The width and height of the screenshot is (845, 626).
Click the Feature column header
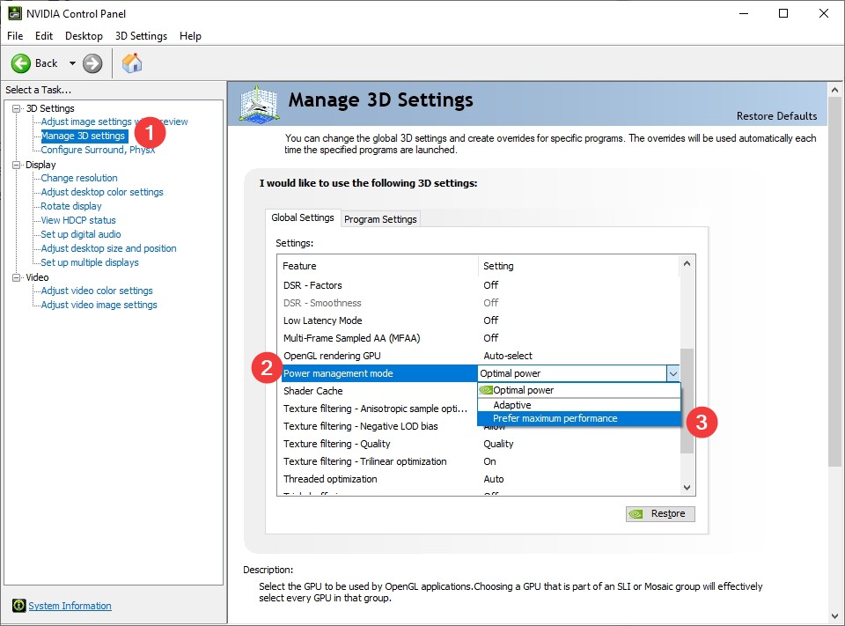(378, 266)
